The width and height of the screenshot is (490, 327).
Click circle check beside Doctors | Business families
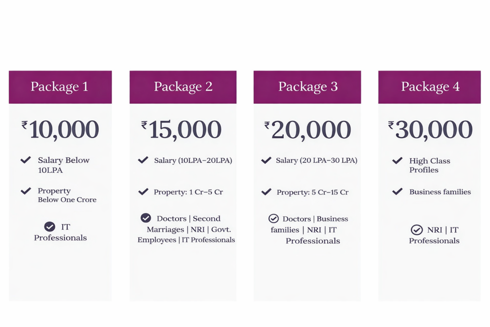(x=273, y=219)
